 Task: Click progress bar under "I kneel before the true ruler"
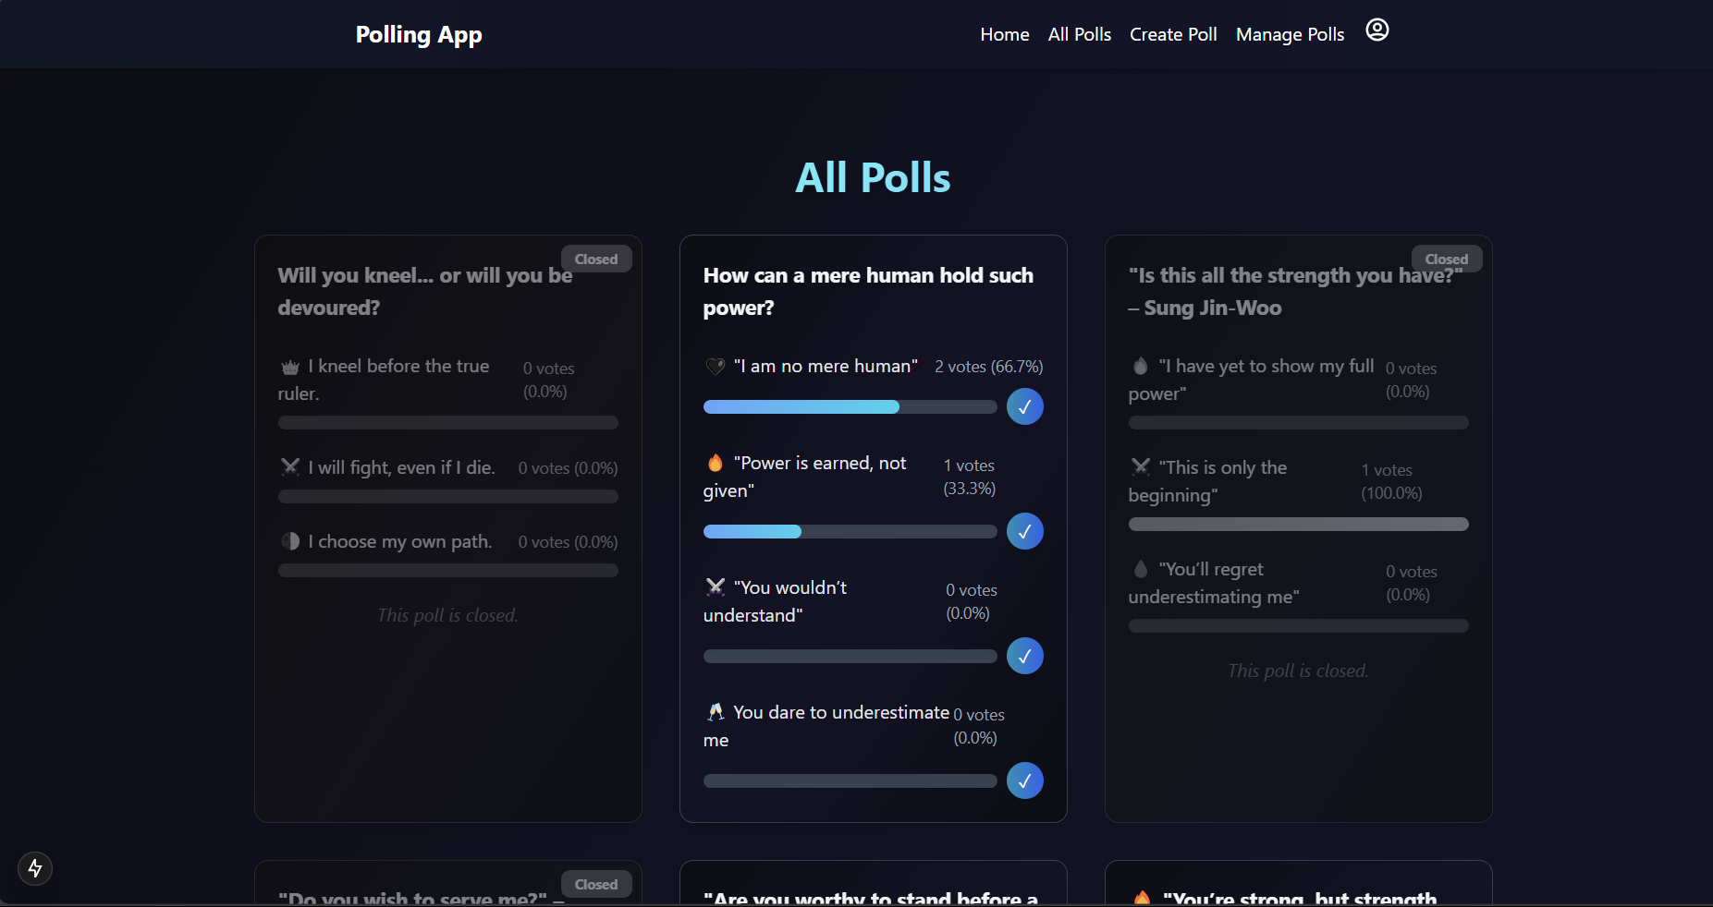[447, 422]
